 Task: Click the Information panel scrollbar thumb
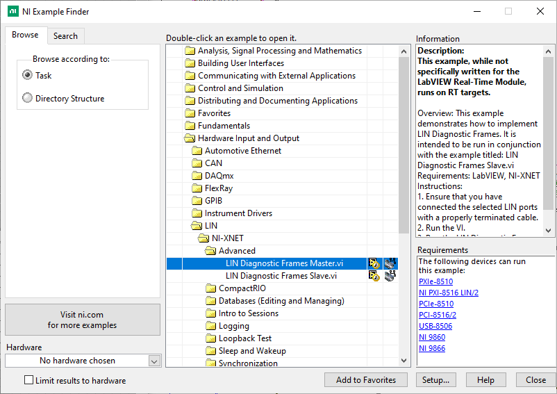pos(548,133)
